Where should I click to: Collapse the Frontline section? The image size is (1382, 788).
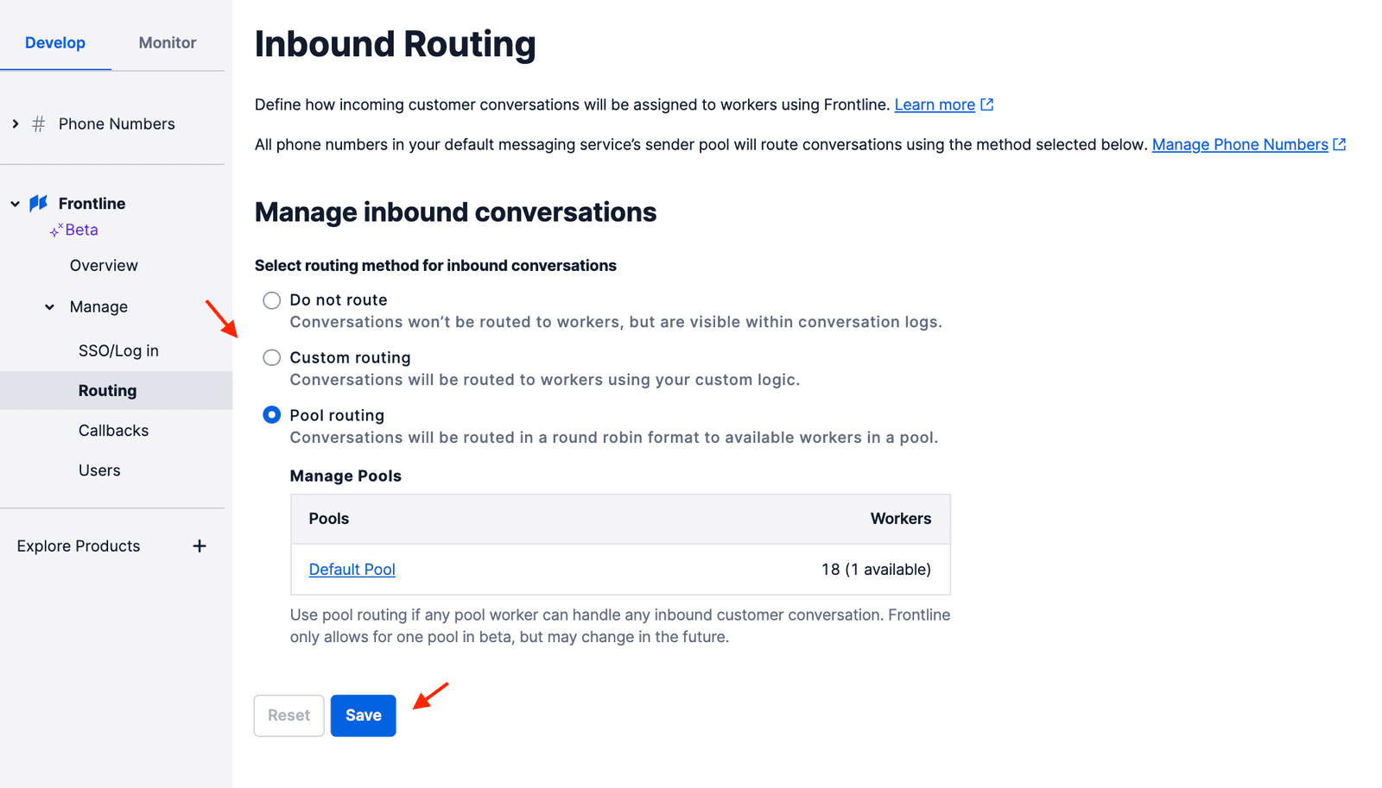15,203
